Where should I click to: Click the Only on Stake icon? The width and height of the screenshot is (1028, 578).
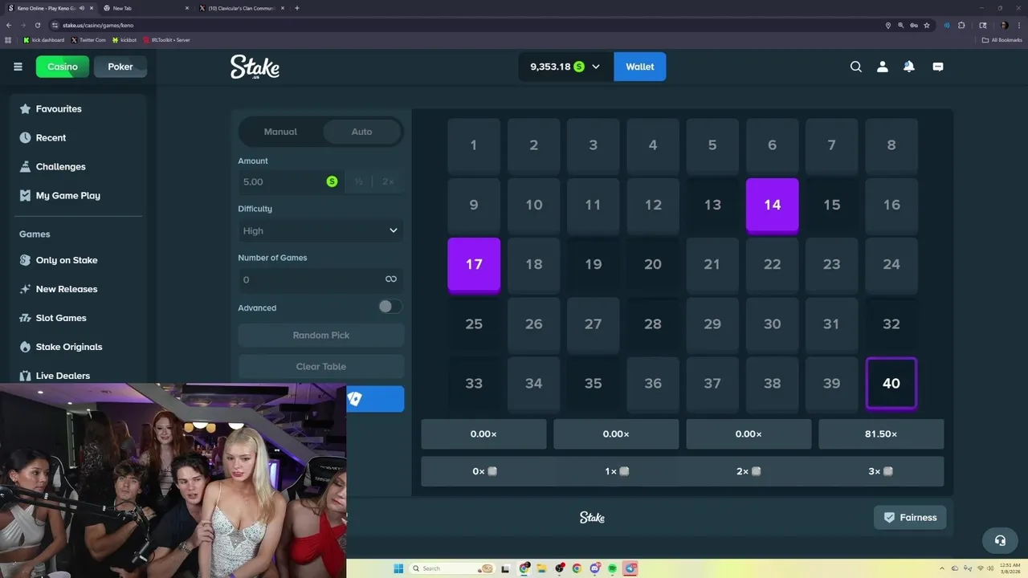(x=25, y=260)
